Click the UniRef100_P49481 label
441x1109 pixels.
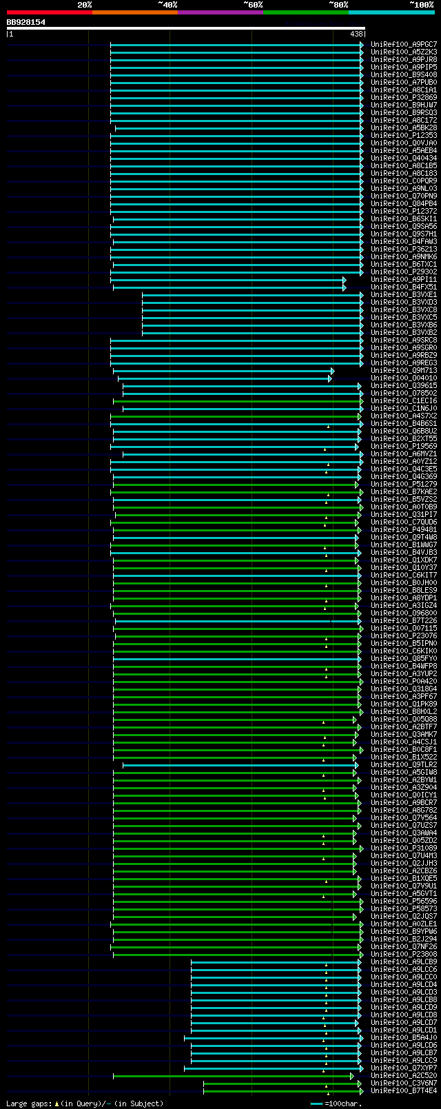[404, 530]
